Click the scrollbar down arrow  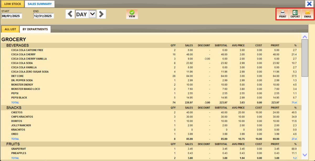(x=305, y=155)
